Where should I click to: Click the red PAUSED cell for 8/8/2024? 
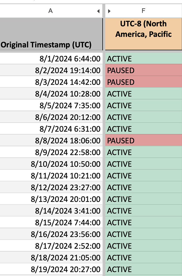[x=143, y=140]
